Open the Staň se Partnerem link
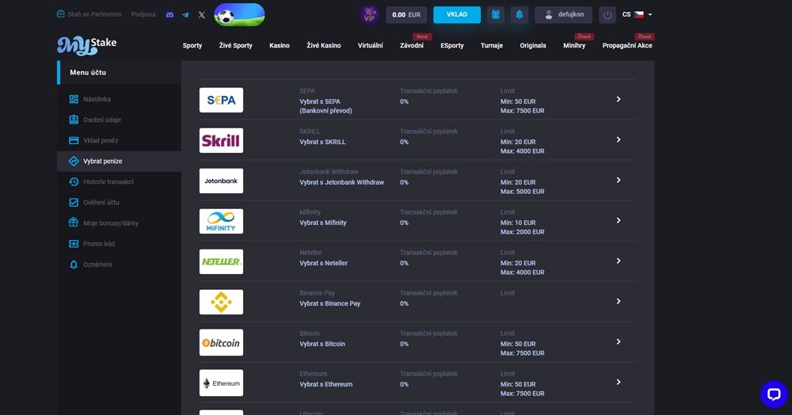792x415 pixels. coord(89,14)
